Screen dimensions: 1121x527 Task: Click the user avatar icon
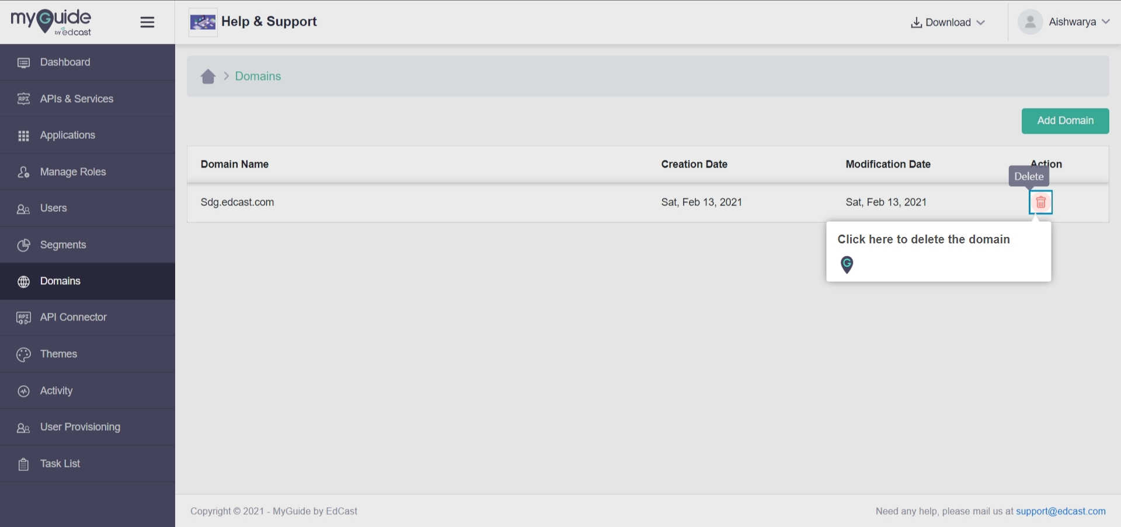click(1030, 22)
